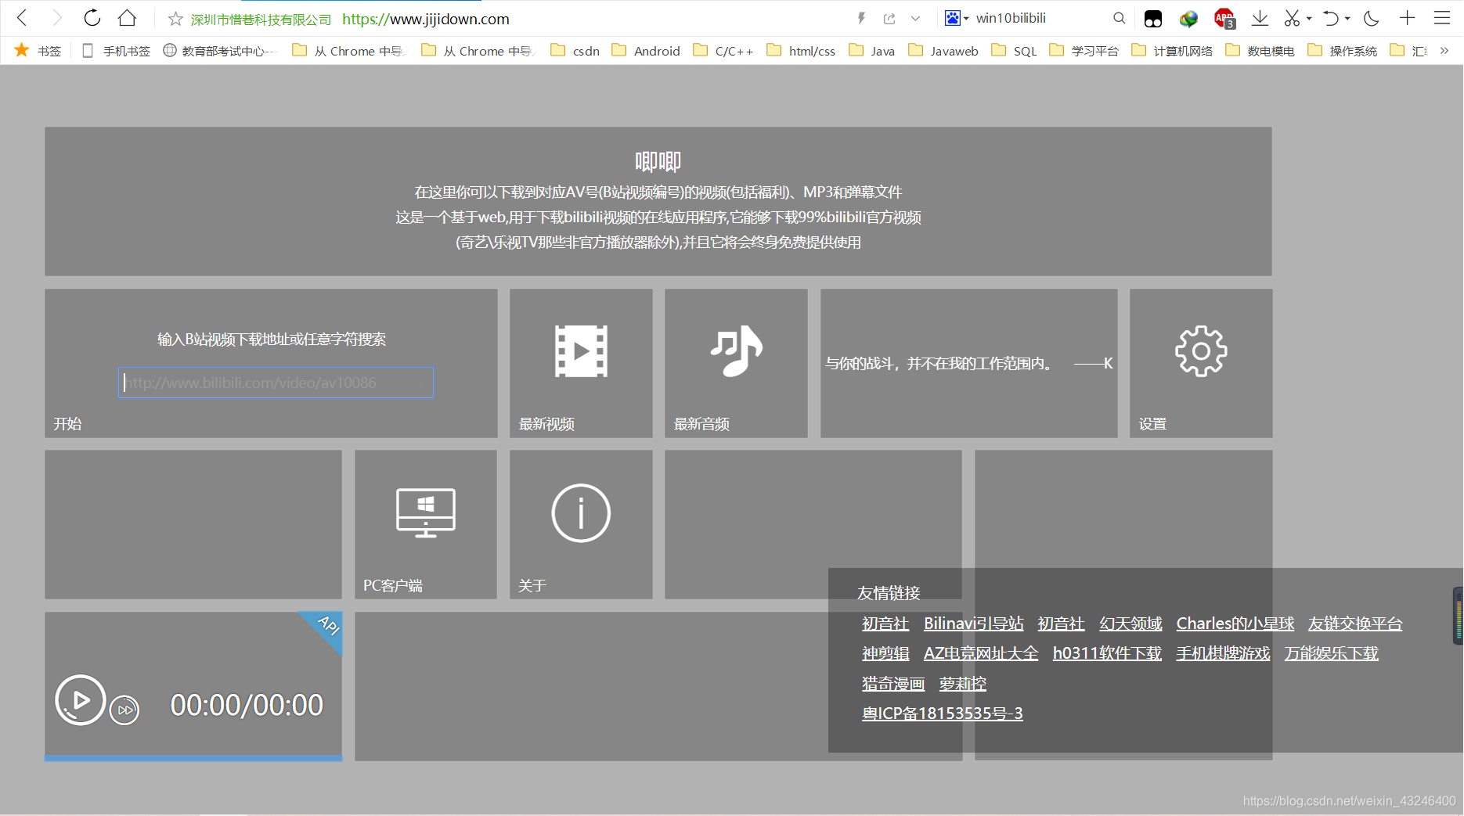Open the 最新视频 film tile
Screen dimensions: 1464x816
tap(581, 363)
